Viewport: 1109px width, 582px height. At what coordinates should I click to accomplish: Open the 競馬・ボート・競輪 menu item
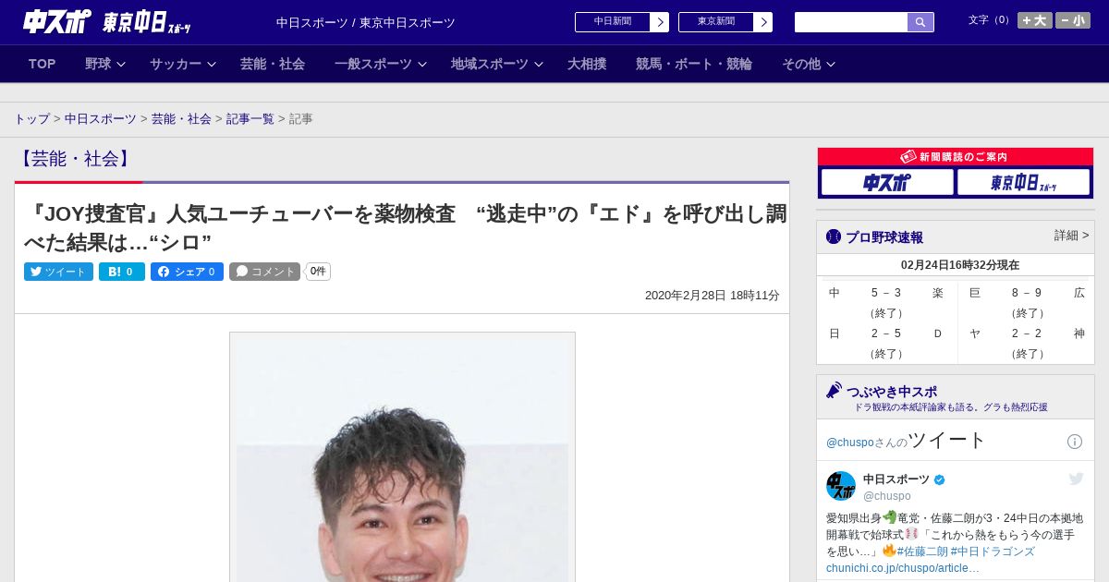[x=694, y=64]
